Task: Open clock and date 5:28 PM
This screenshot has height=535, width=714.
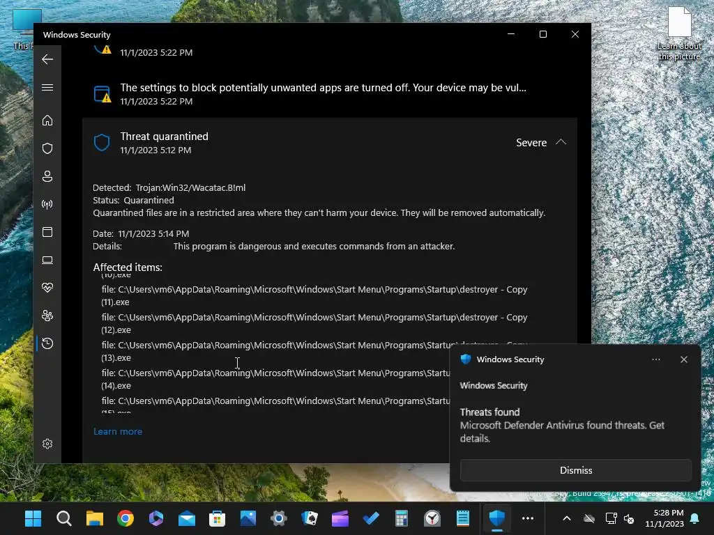Action: click(x=664, y=518)
